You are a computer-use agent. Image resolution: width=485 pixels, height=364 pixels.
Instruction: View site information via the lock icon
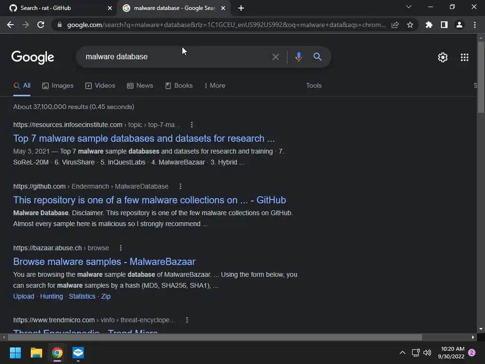[60, 25]
